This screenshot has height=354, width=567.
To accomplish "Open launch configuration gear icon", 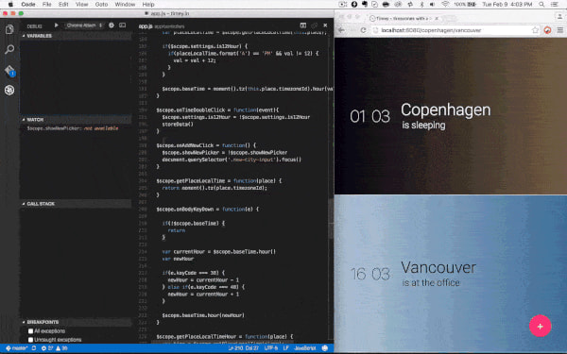I will 112,25.
